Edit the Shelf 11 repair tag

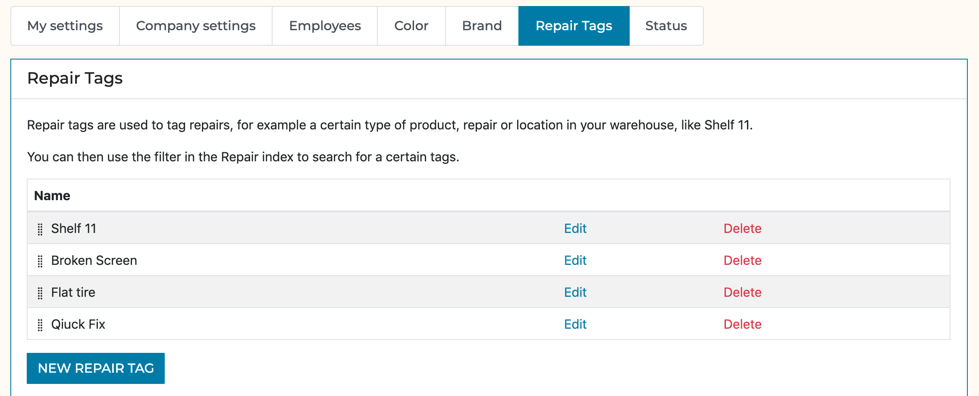point(575,229)
